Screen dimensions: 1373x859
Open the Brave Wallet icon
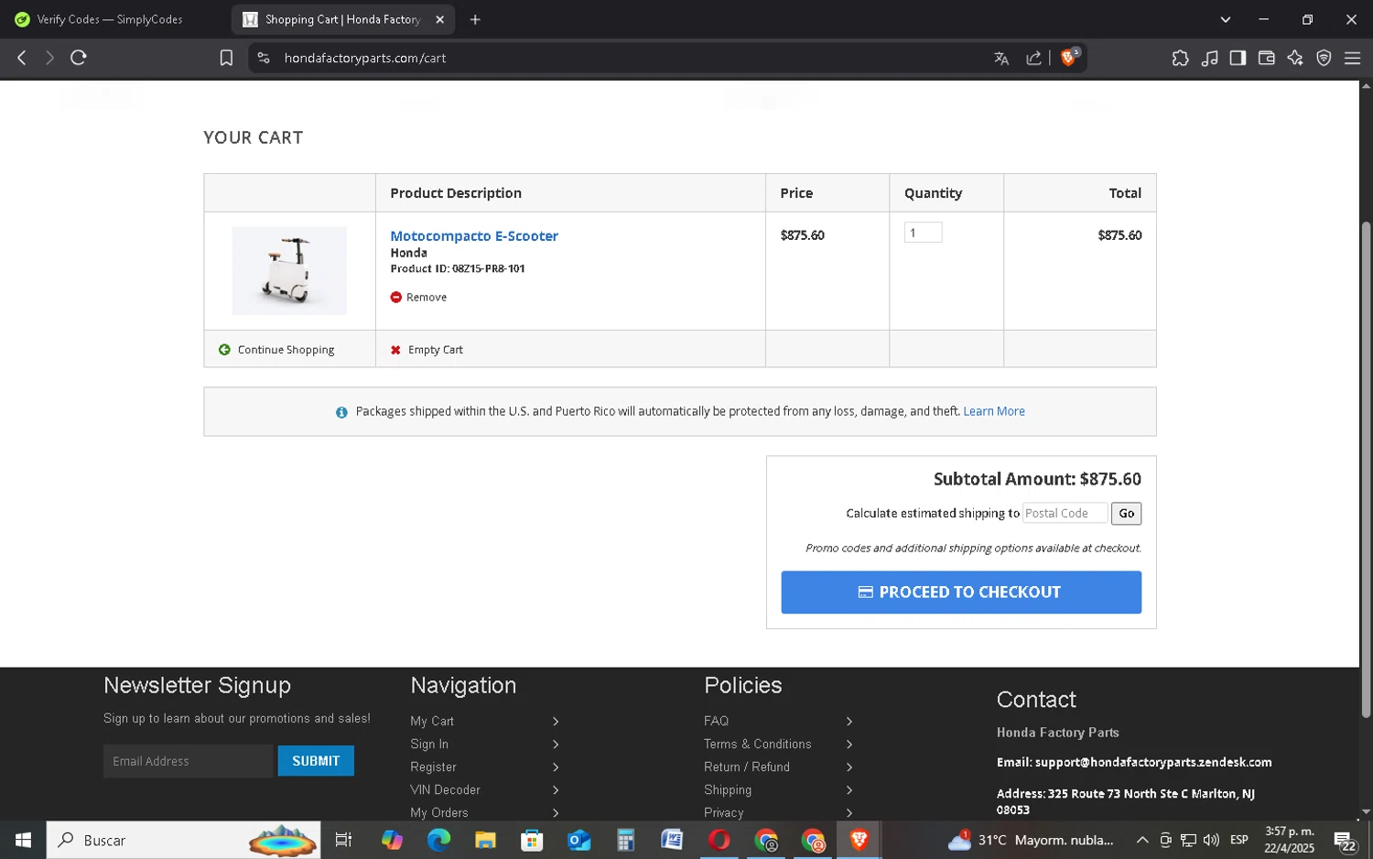(1267, 58)
